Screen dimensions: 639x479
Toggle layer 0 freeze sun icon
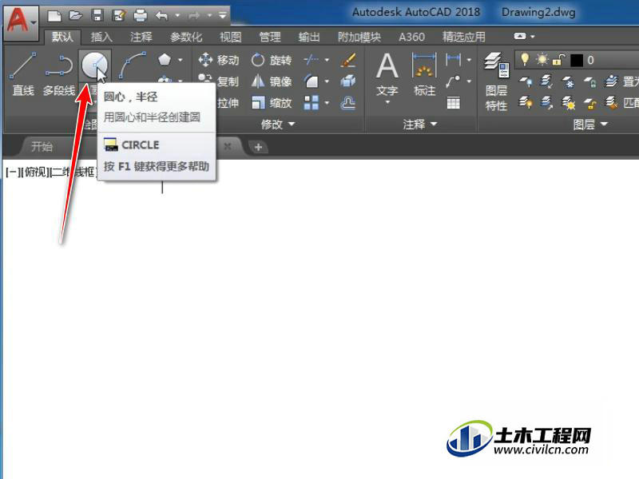[542, 60]
